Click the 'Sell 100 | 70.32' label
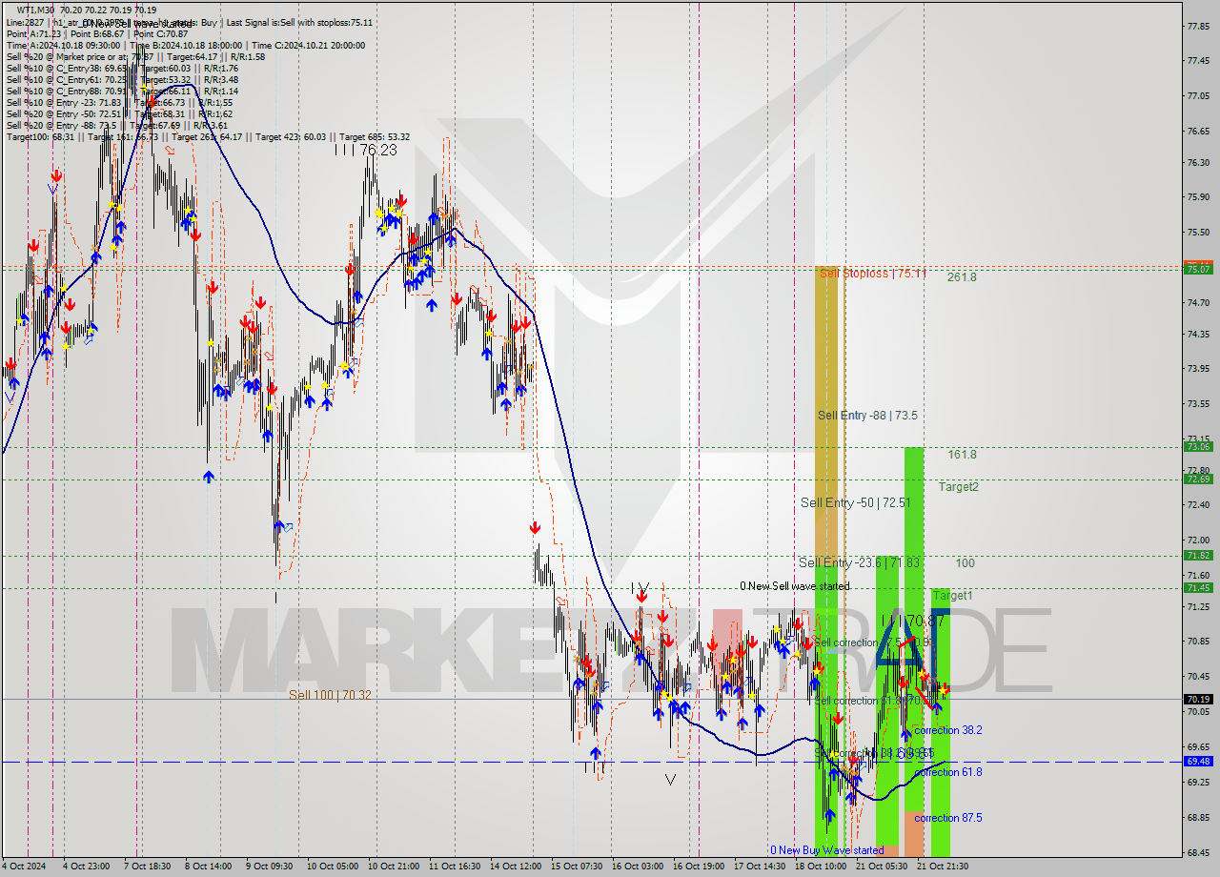Screen dimensions: 1220x877 click(x=331, y=696)
